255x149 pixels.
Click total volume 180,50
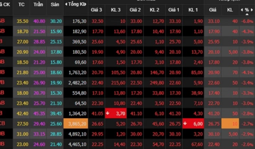click(79, 52)
